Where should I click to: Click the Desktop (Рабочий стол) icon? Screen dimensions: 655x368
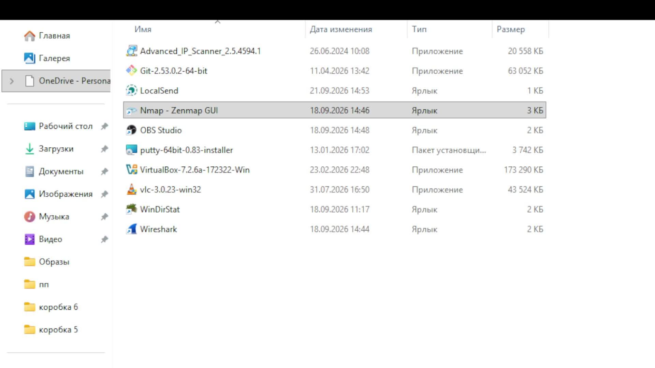30,126
